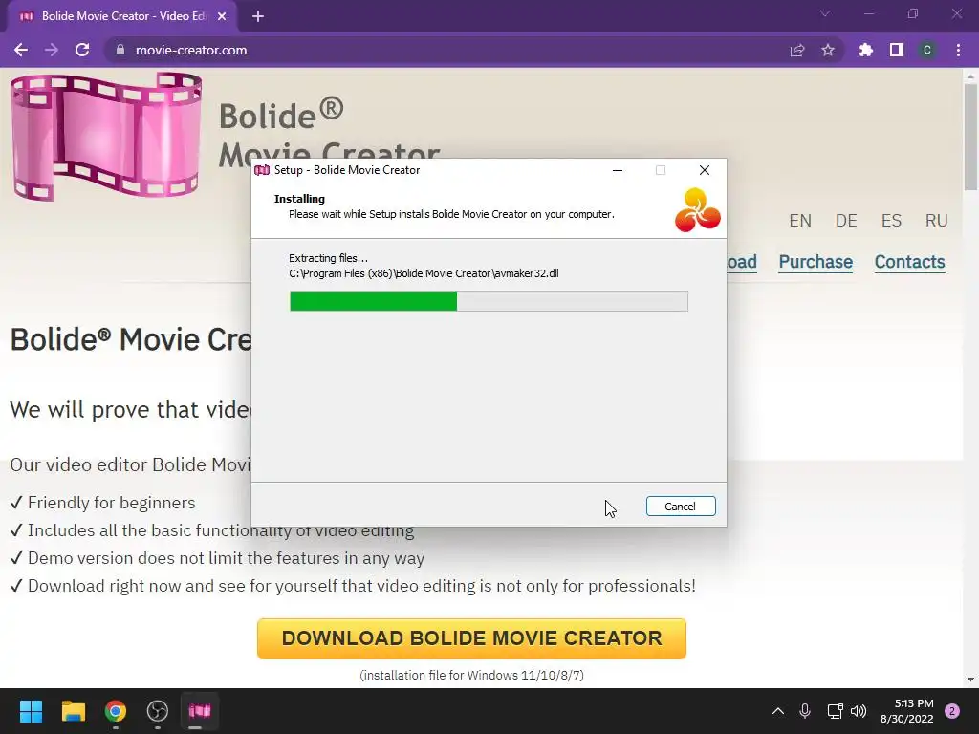Click the Setup dialog title bar icon
This screenshot has width=979, height=734.
point(262,170)
